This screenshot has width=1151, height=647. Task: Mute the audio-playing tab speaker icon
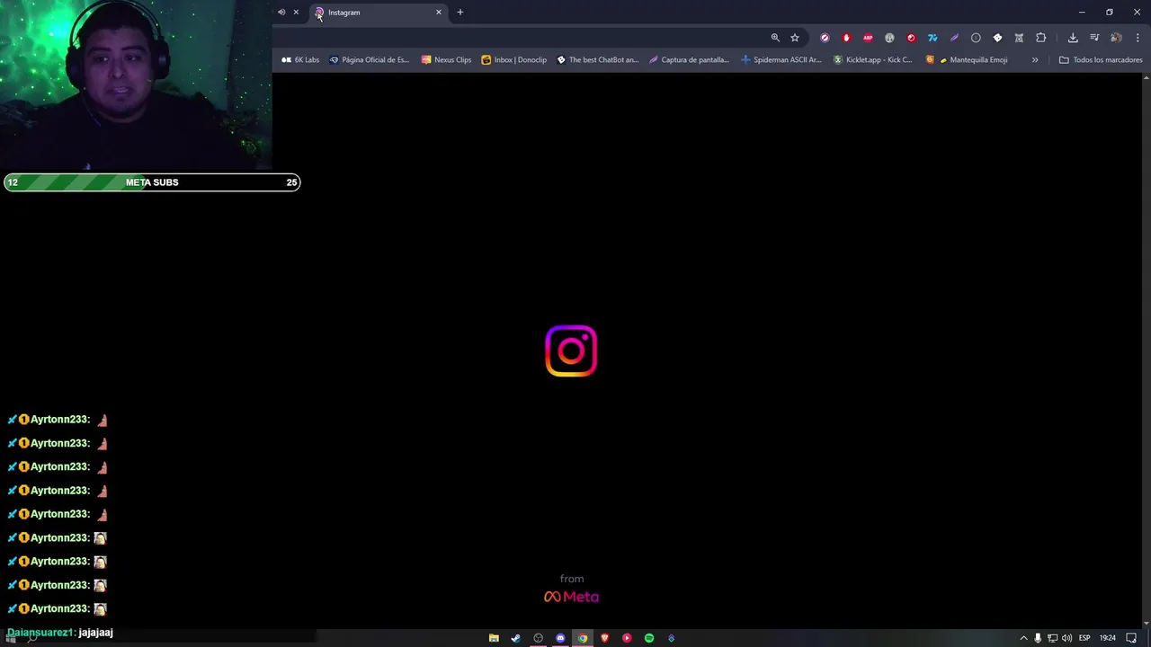click(281, 13)
